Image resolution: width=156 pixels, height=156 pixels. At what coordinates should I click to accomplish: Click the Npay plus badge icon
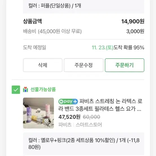(68, 102)
